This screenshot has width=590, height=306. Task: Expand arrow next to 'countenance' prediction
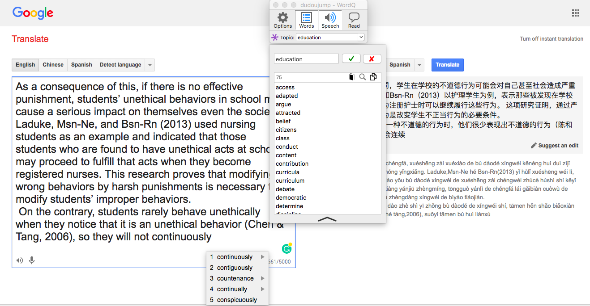(x=262, y=278)
